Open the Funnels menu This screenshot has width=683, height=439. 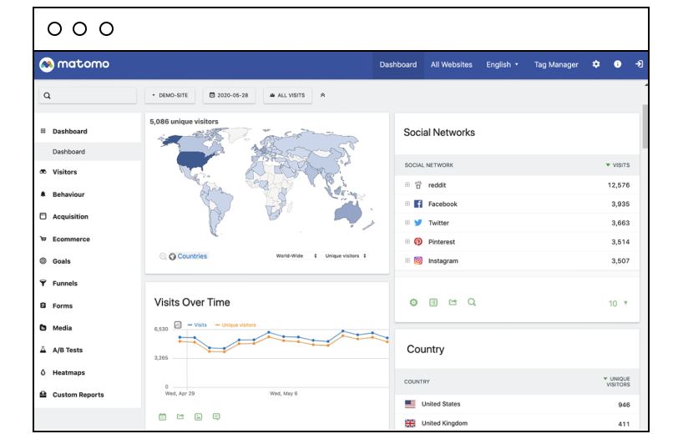click(65, 283)
